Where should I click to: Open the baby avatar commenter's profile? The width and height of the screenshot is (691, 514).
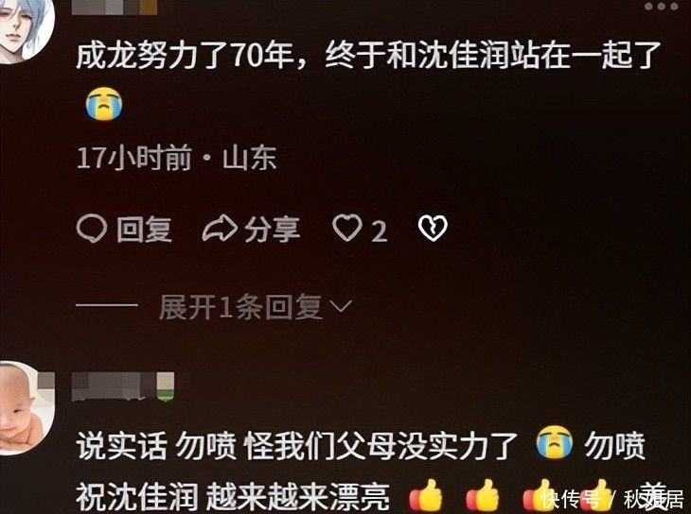point(26,408)
